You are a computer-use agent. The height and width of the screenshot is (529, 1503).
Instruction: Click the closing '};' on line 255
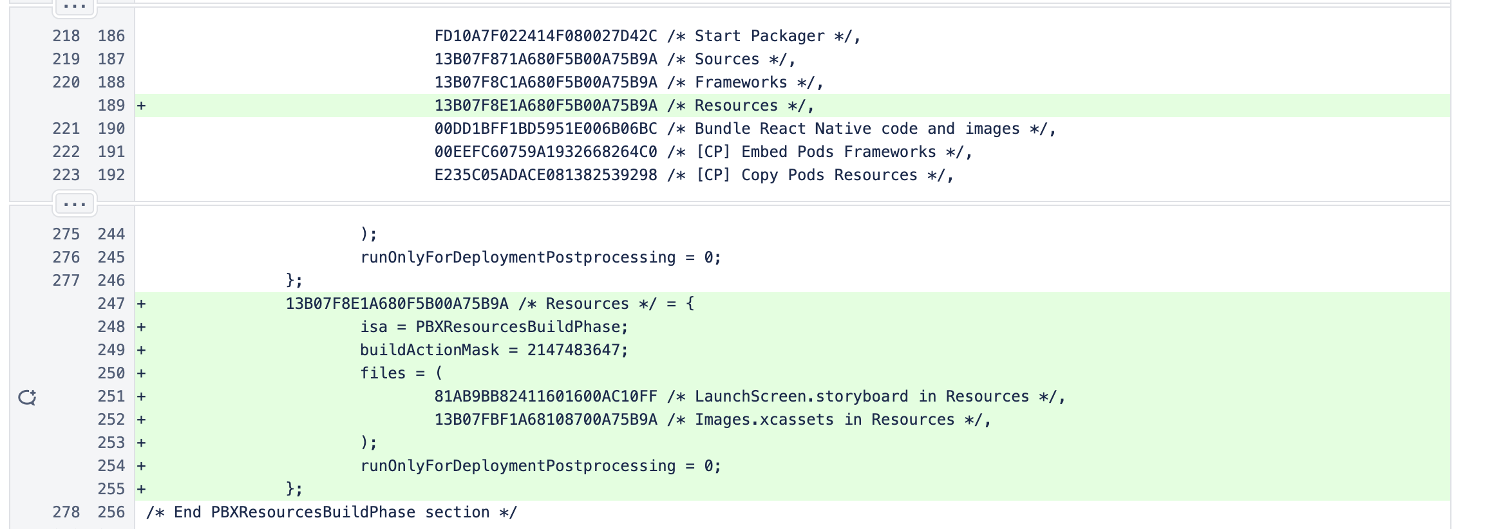(x=294, y=489)
